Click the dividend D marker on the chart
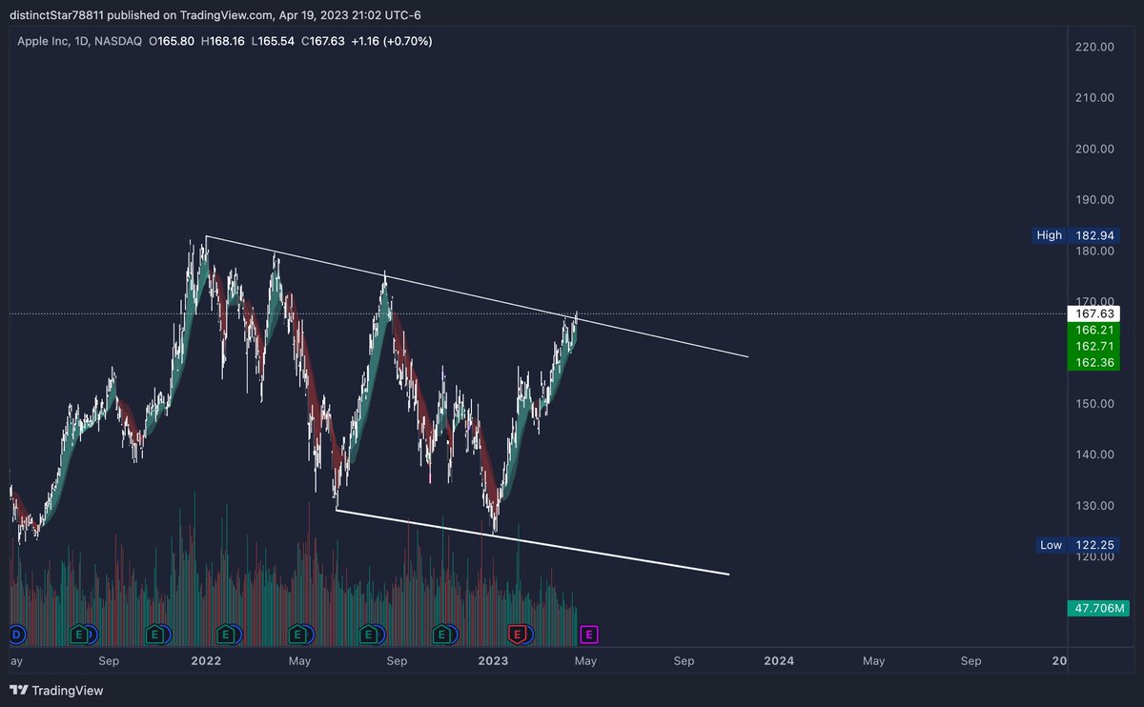This screenshot has width=1144, height=707. pyautogui.click(x=15, y=633)
